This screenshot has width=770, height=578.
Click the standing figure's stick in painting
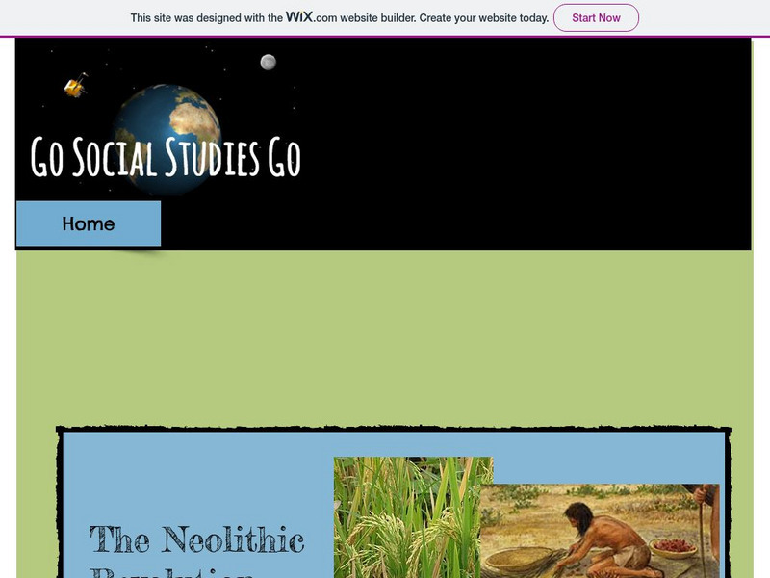[x=702, y=534]
